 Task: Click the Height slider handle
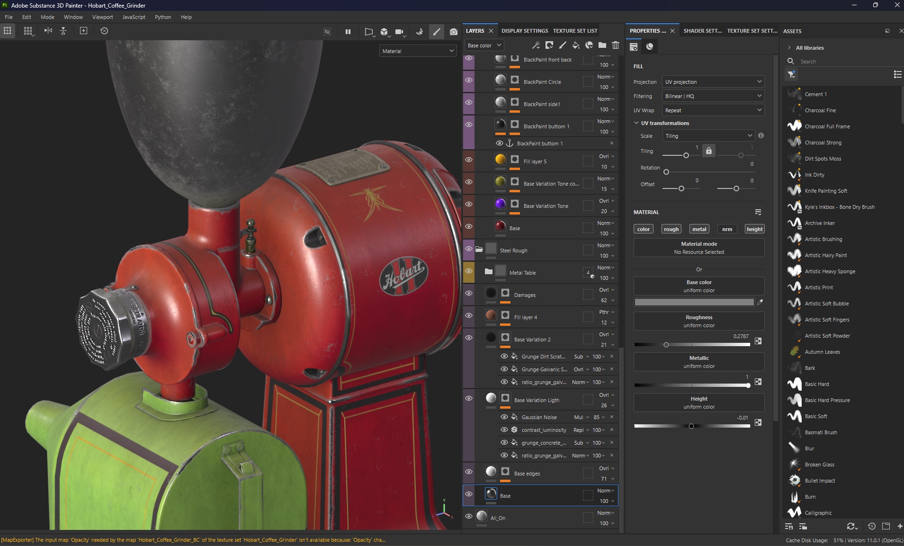tap(691, 426)
